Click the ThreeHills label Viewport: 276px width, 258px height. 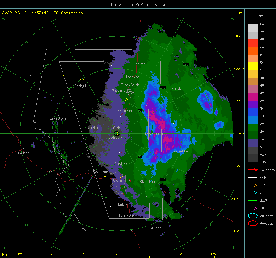point(154,134)
